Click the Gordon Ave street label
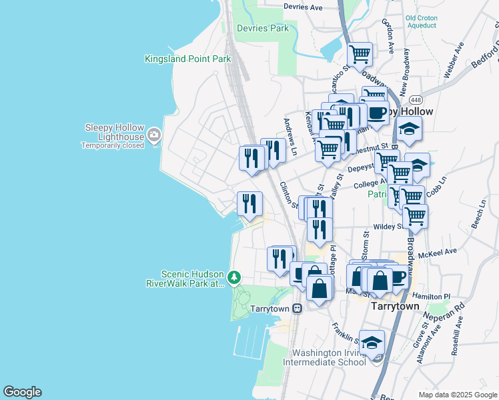The image size is (499, 400). [388, 35]
